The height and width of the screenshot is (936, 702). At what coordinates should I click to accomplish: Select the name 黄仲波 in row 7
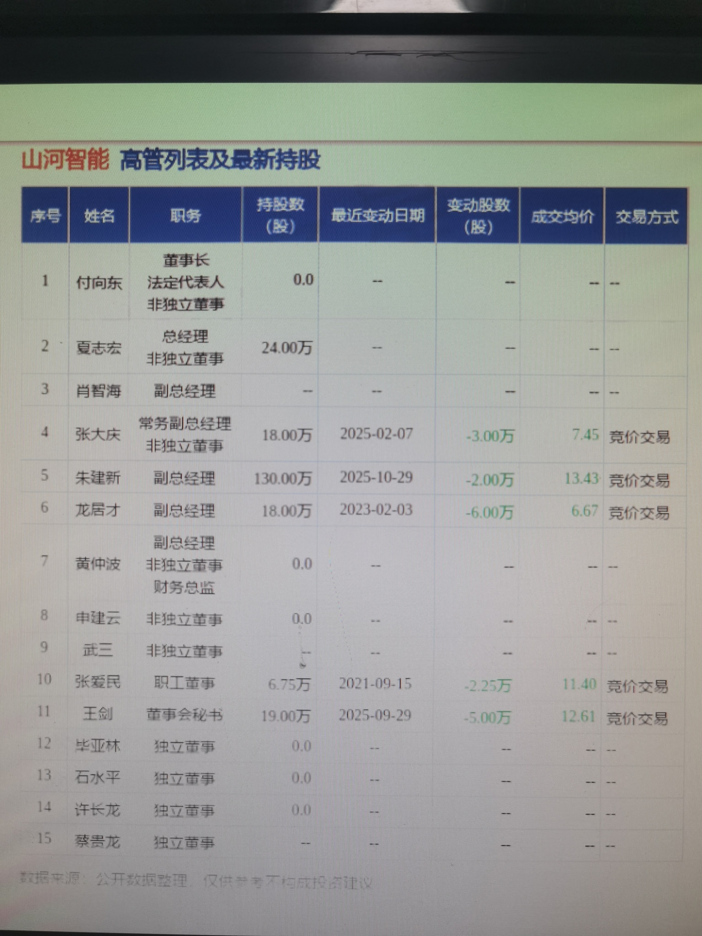(x=97, y=564)
